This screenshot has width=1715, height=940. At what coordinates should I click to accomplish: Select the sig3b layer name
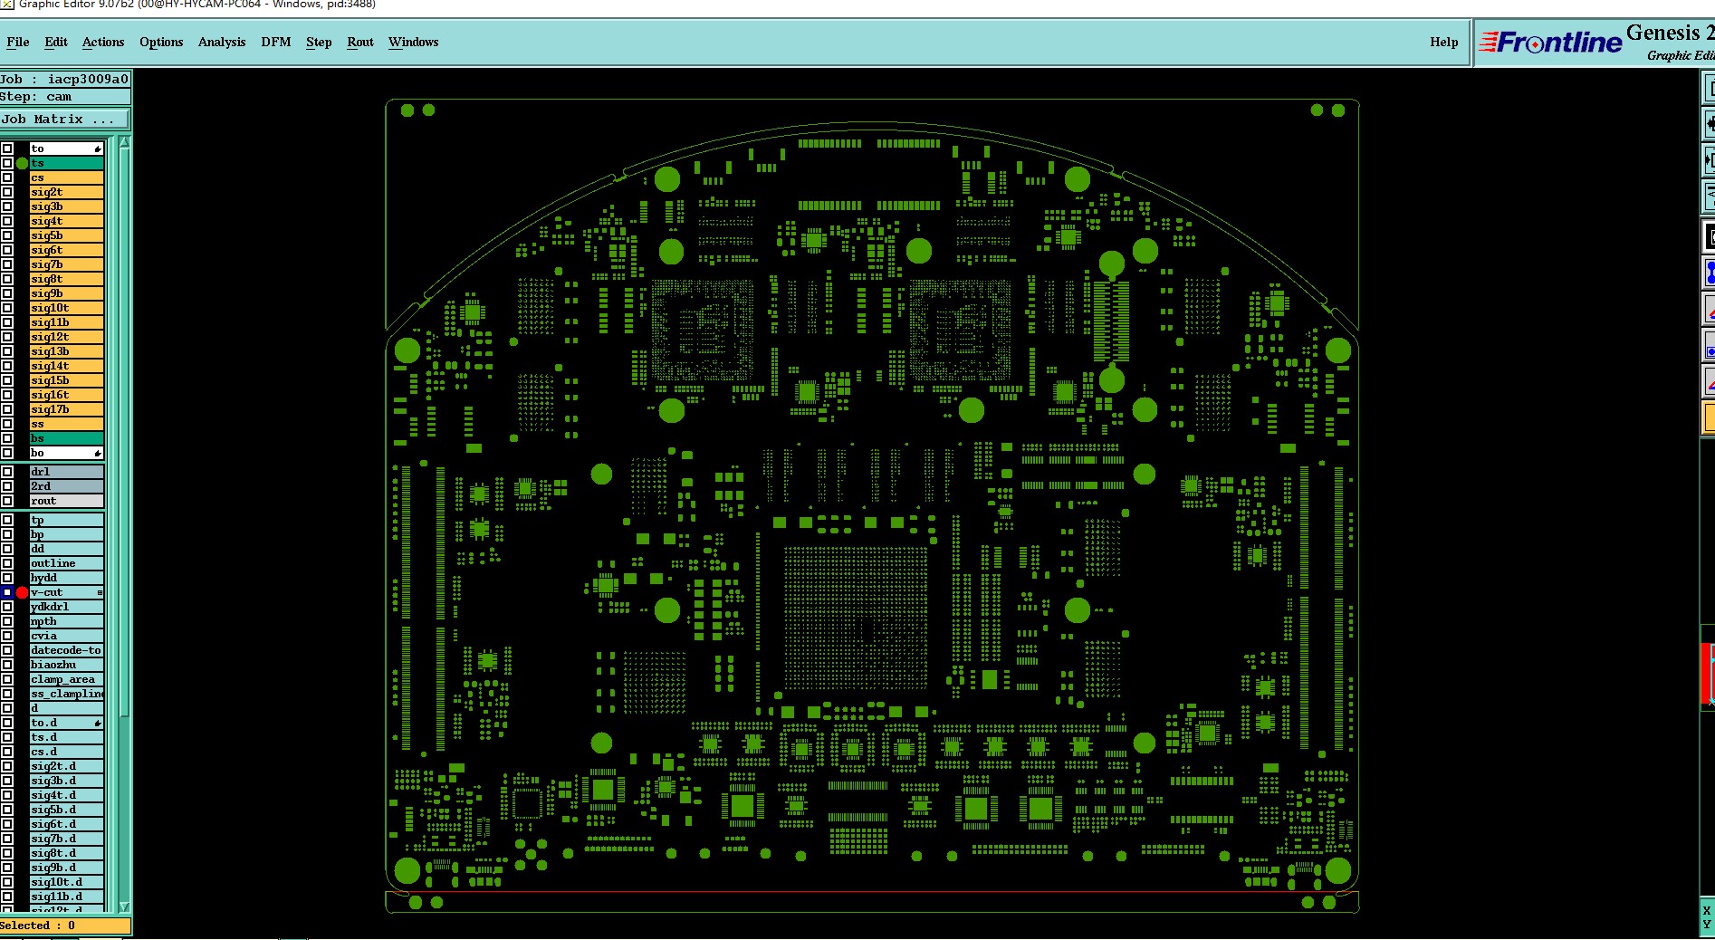[66, 206]
